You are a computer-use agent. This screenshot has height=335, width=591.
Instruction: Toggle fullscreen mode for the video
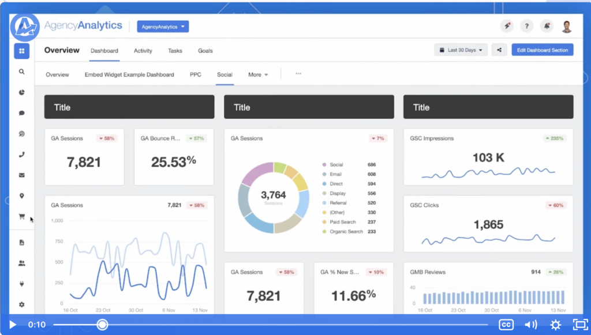[x=579, y=325]
